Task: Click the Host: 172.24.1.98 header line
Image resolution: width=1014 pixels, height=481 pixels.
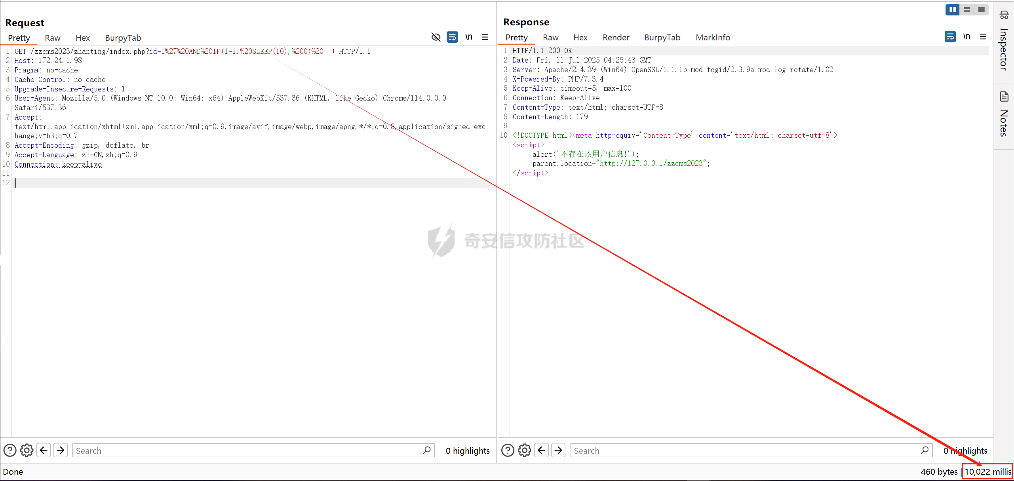Action: (x=48, y=61)
